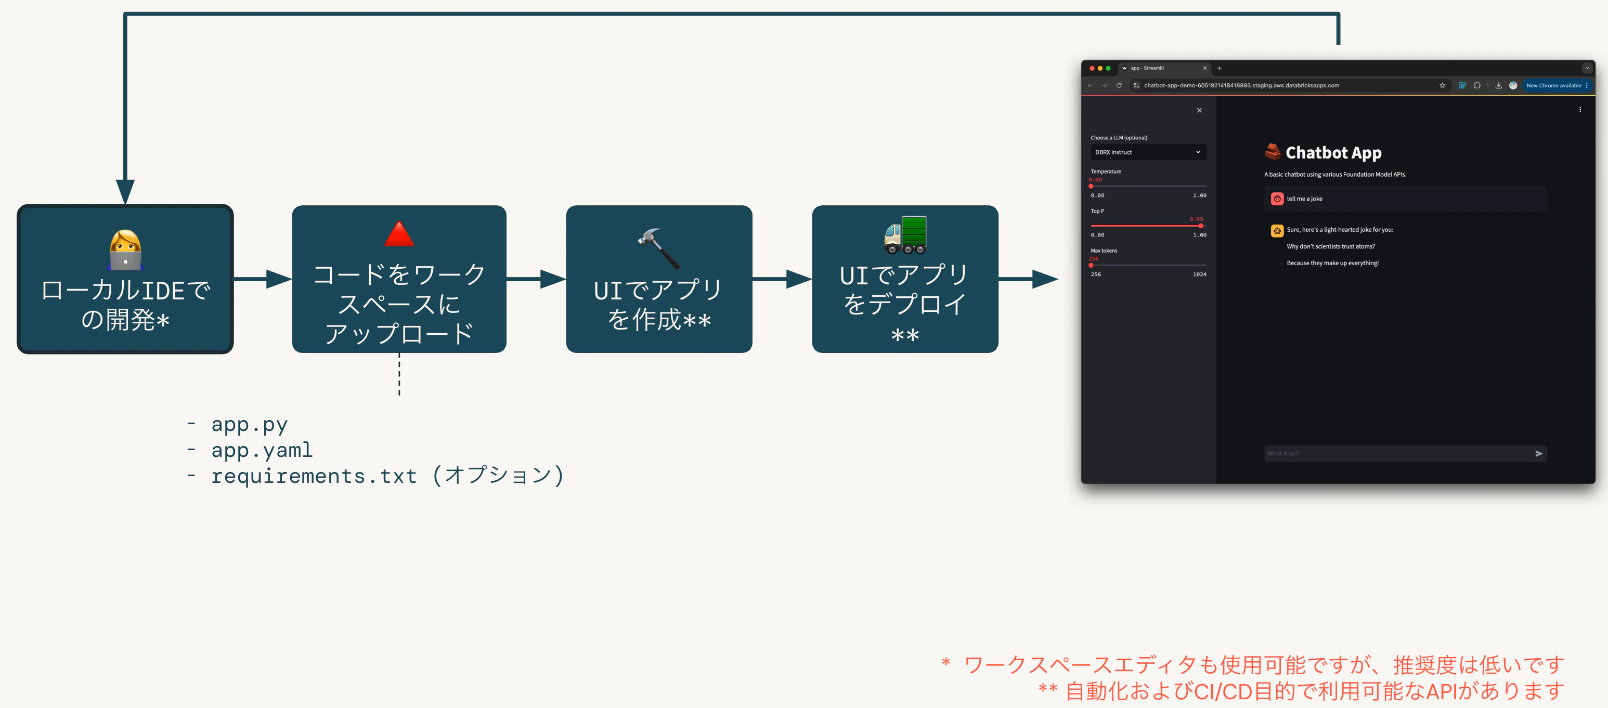This screenshot has width=1608, height=708.
Task: Close the app · Streamlit tab
Action: tap(1205, 68)
